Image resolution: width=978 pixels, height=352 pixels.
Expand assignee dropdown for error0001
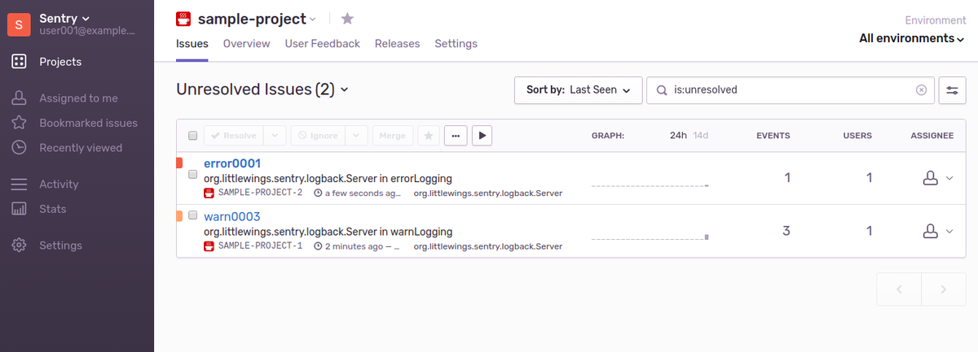tap(949, 179)
